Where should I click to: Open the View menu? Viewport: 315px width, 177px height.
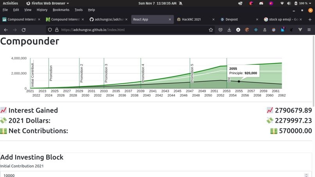28,10
